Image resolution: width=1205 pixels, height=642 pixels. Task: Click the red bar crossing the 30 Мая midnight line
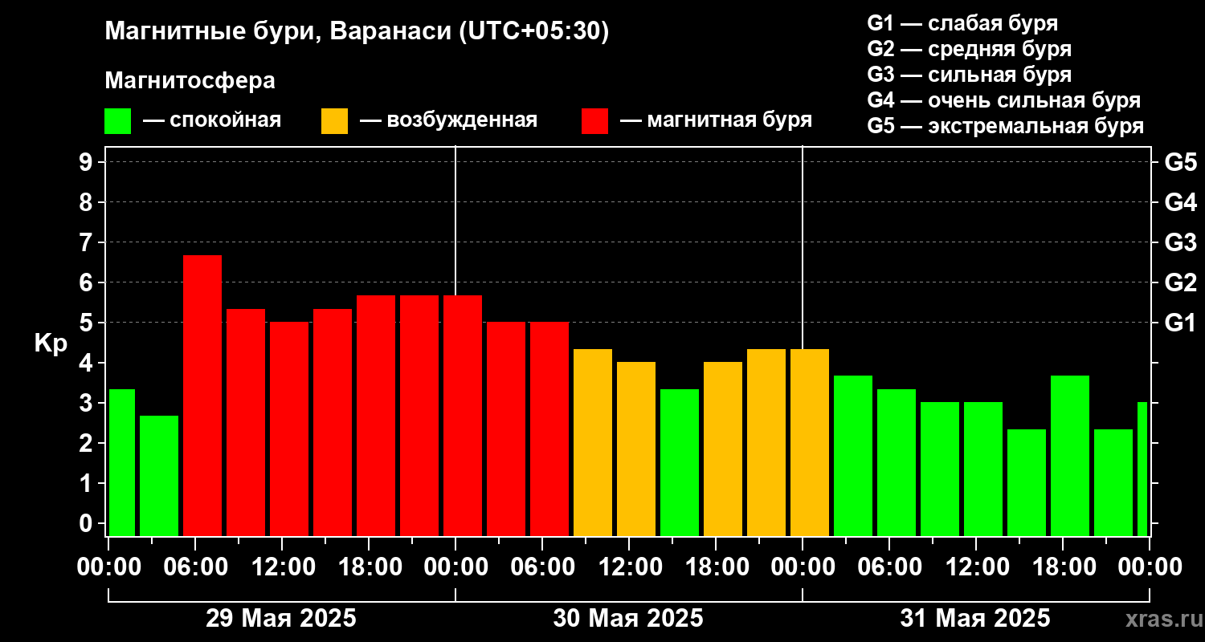[463, 416]
